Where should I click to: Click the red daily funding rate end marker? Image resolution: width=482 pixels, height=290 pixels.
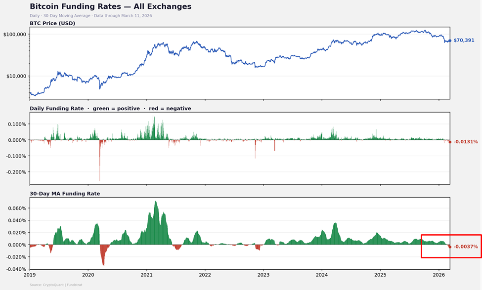[x=450, y=142]
